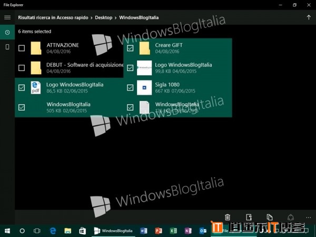Click the DEBUT - Software di acquisizione name
The width and height of the screenshot is (316, 237).
point(85,65)
